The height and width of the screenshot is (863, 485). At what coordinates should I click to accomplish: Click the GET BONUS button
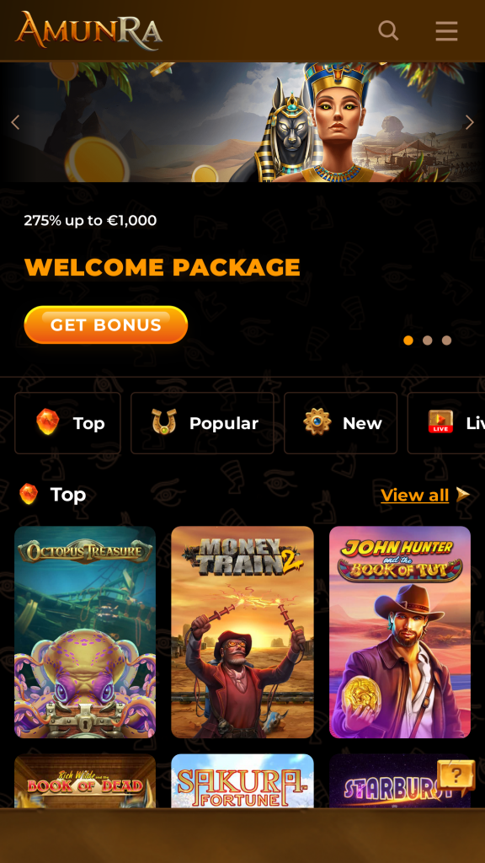point(106,324)
